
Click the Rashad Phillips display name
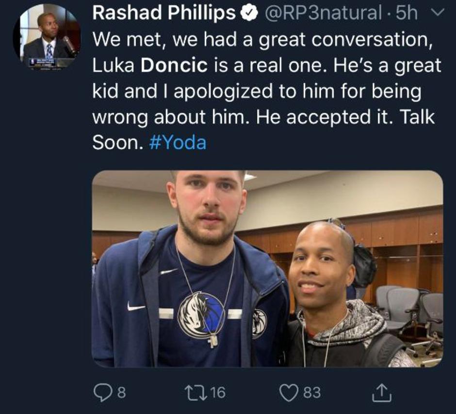[x=163, y=14]
